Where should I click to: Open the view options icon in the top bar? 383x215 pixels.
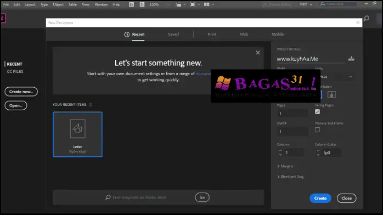[178, 4]
